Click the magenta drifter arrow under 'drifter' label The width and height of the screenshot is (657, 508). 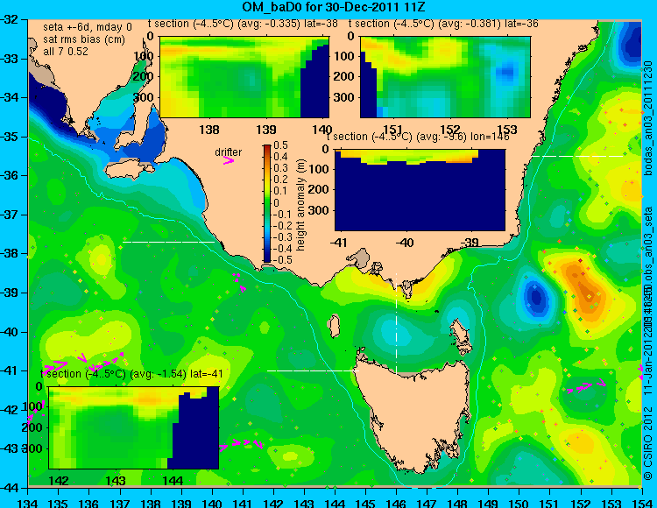point(229,160)
